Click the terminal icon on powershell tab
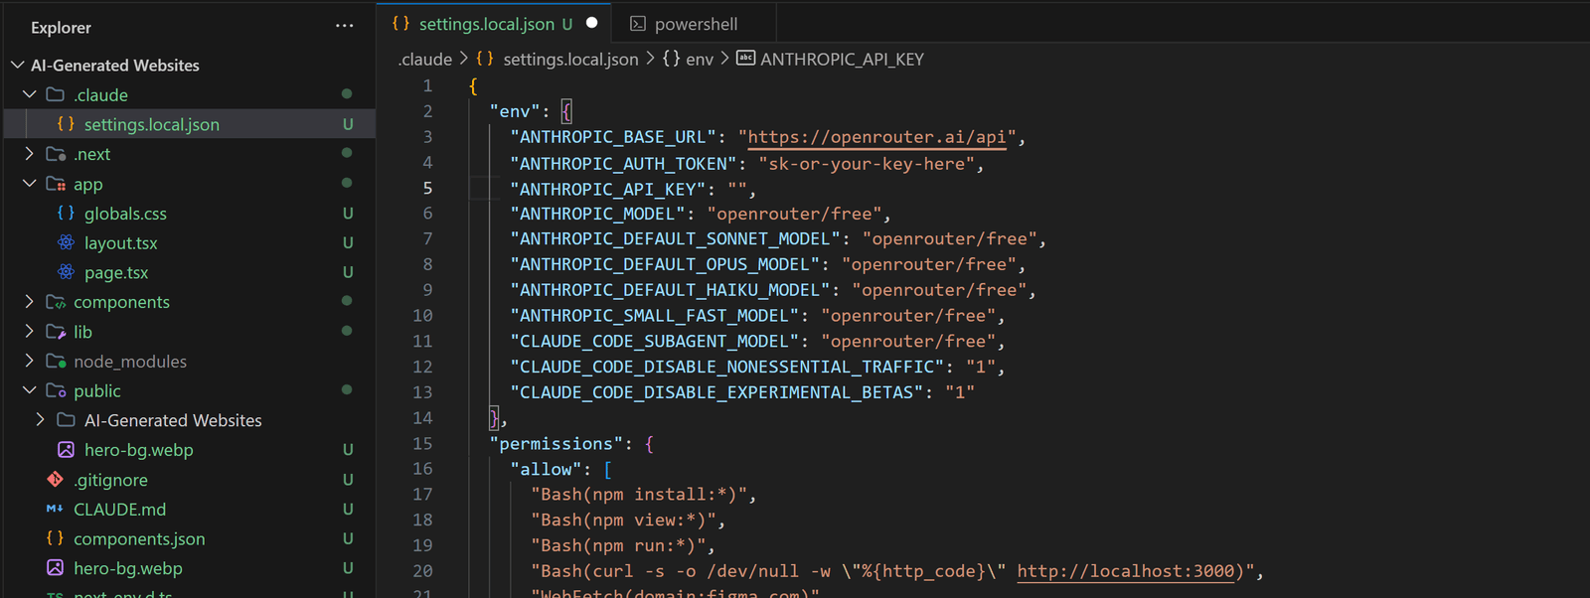The height and width of the screenshot is (598, 1590). [x=638, y=24]
